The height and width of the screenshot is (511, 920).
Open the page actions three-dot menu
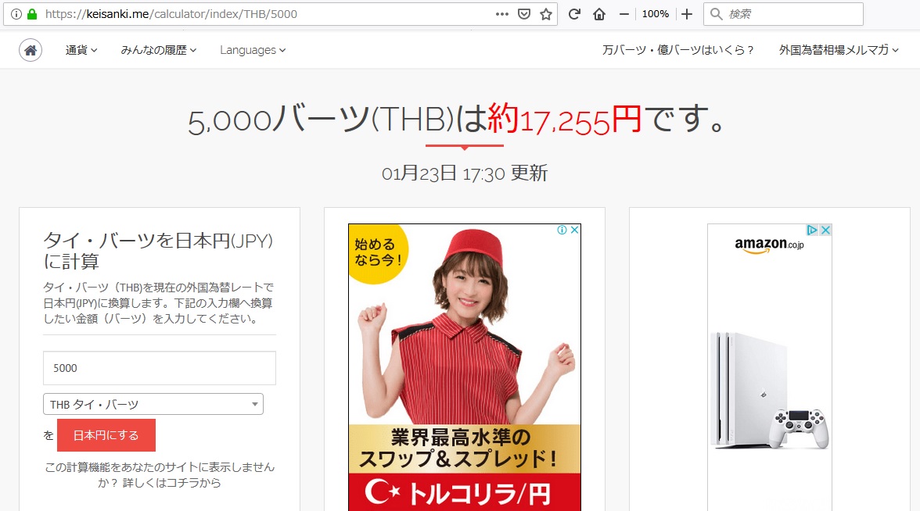pos(502,14)
